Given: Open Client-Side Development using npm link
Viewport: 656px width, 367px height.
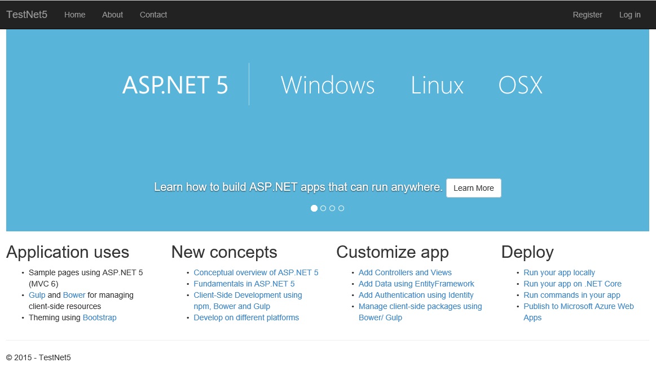Looking at the screenshot, I should coord(248,301).
